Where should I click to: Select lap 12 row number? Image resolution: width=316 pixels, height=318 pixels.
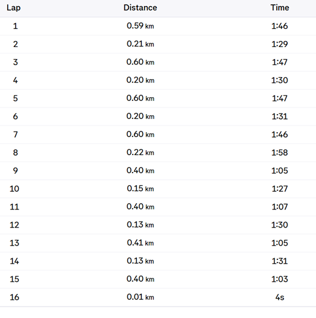click(14, 225)
